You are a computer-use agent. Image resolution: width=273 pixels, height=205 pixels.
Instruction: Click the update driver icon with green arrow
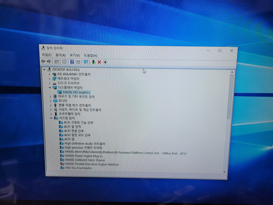tap(94, 62)
